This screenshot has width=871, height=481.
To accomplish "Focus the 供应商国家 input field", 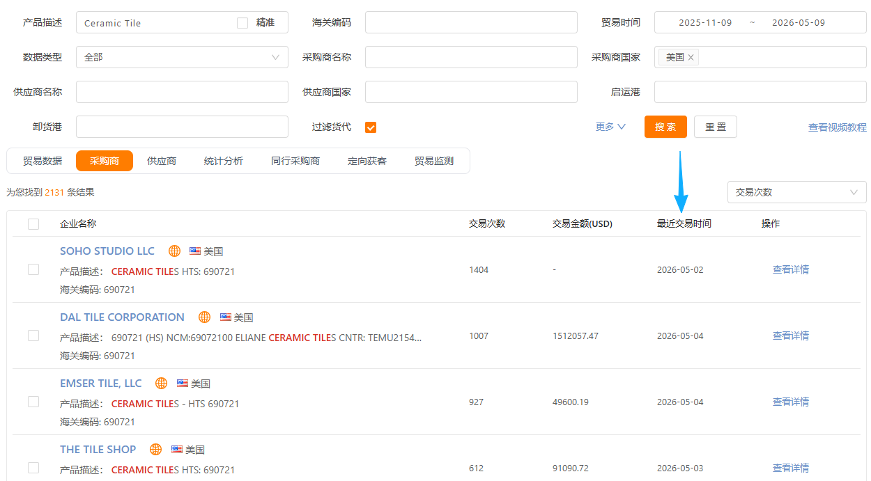I will (471, 92).
